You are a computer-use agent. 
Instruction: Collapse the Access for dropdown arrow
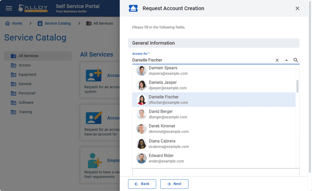click(x=287, y=60)
